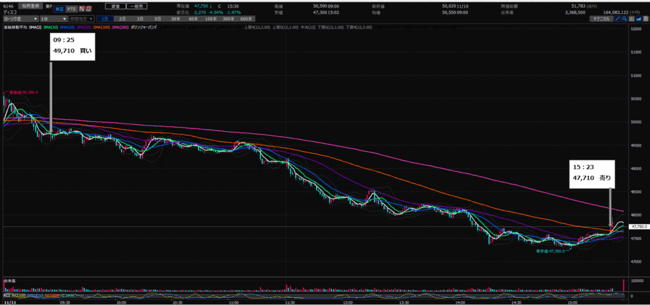Click the 貸借 button
650x305 pixels.
[x=114, y=5]
